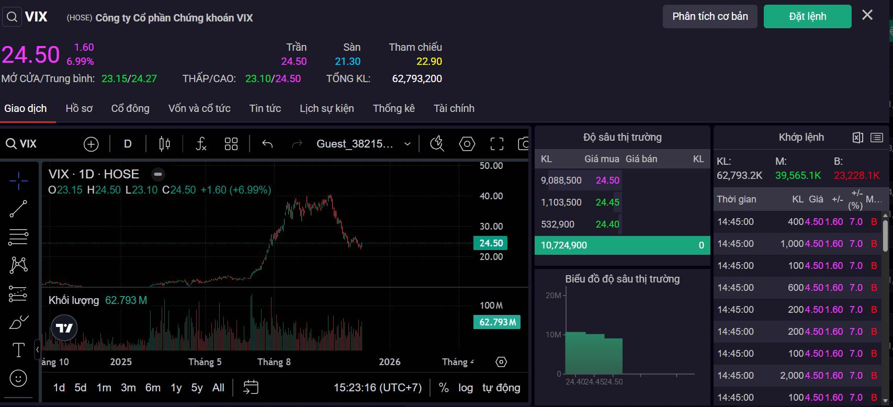Toggle percent scale on the chart
893x407 pixels.
(444, 388)
